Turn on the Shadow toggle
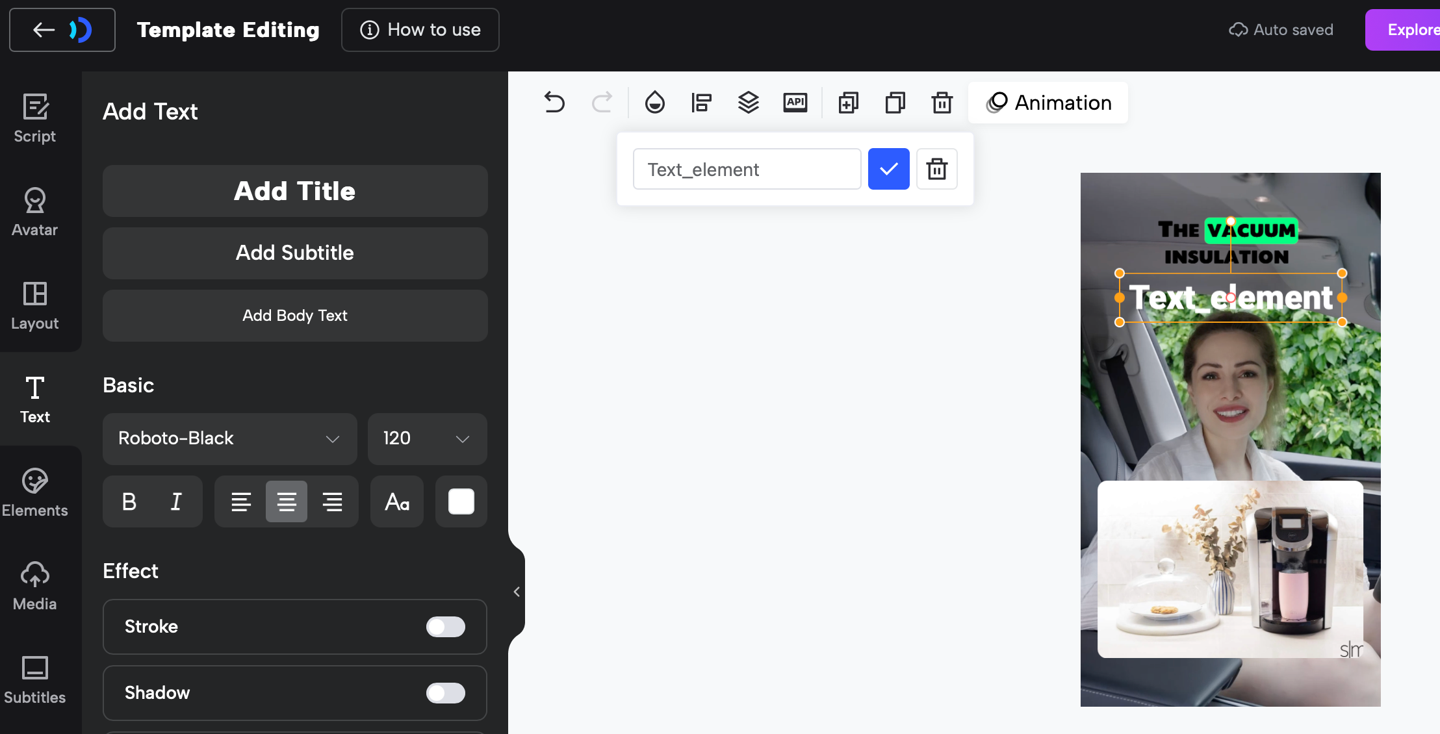1440x734 pixels. [445, 693]
